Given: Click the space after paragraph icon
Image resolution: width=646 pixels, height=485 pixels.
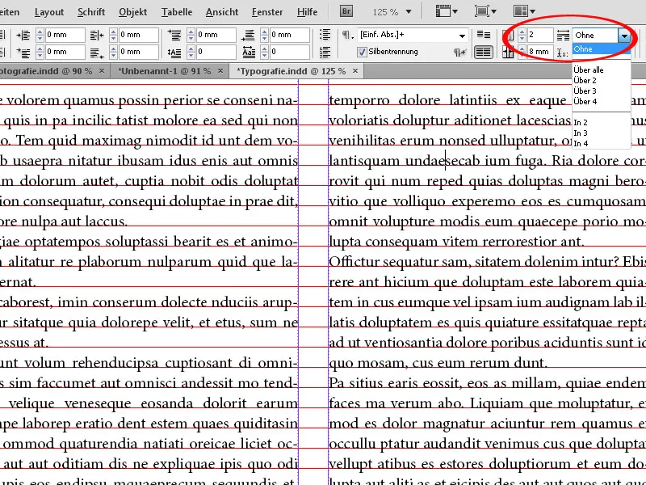Looking at the screenshot, I should pyautogui.click(x=249, y=35).
